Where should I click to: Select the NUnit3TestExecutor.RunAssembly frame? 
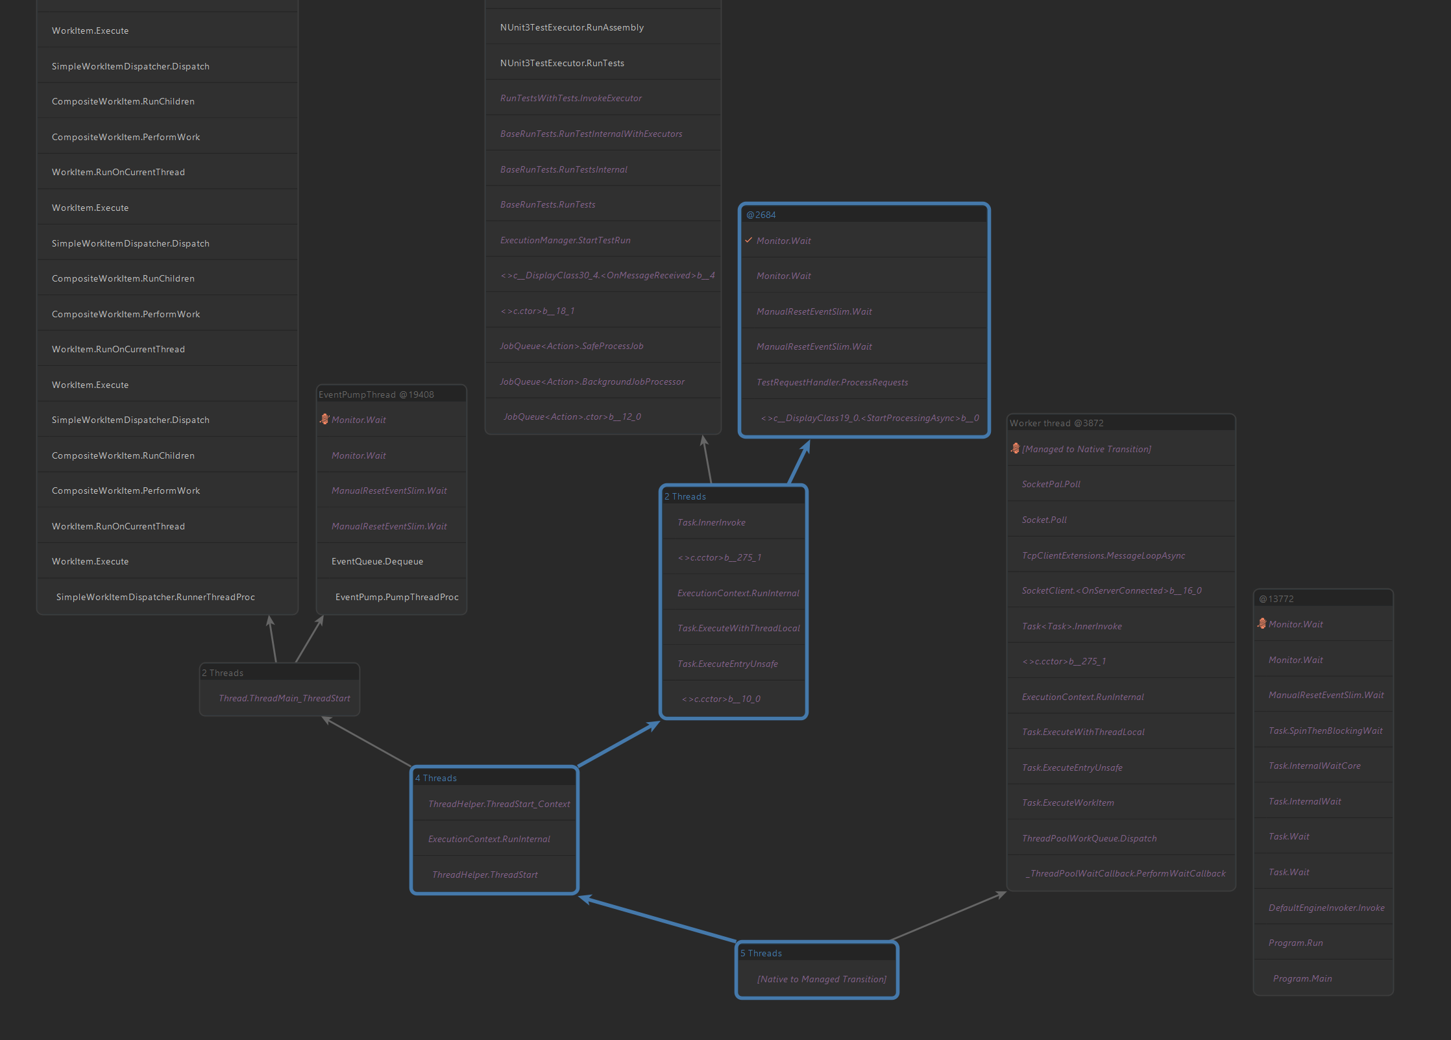click(572, 27)
